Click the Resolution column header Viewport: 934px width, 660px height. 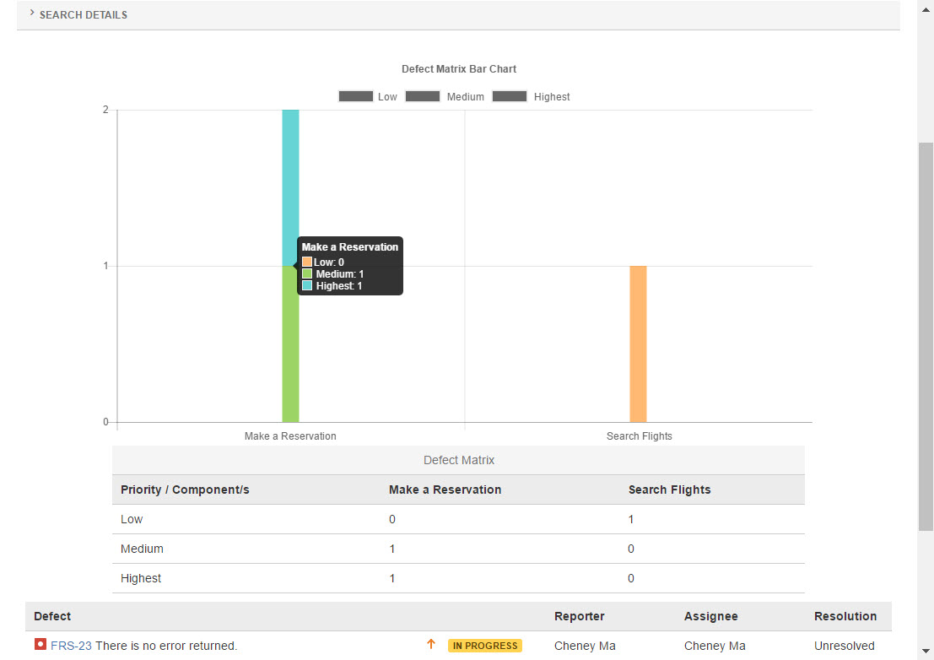click(845, 616)
